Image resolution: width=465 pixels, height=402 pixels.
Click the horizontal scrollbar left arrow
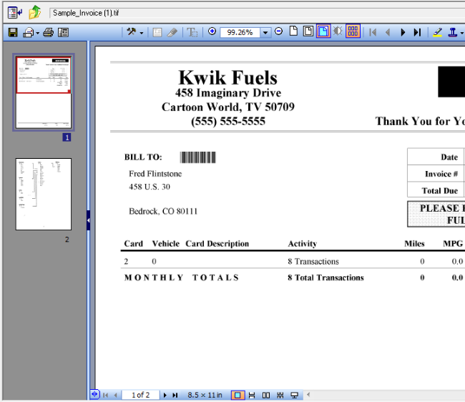click(x=308, y=395)
